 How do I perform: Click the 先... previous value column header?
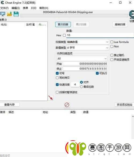(x=42, y=25)
